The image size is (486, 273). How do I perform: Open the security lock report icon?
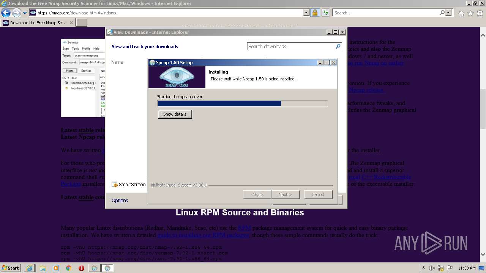[x=315, y=13]
